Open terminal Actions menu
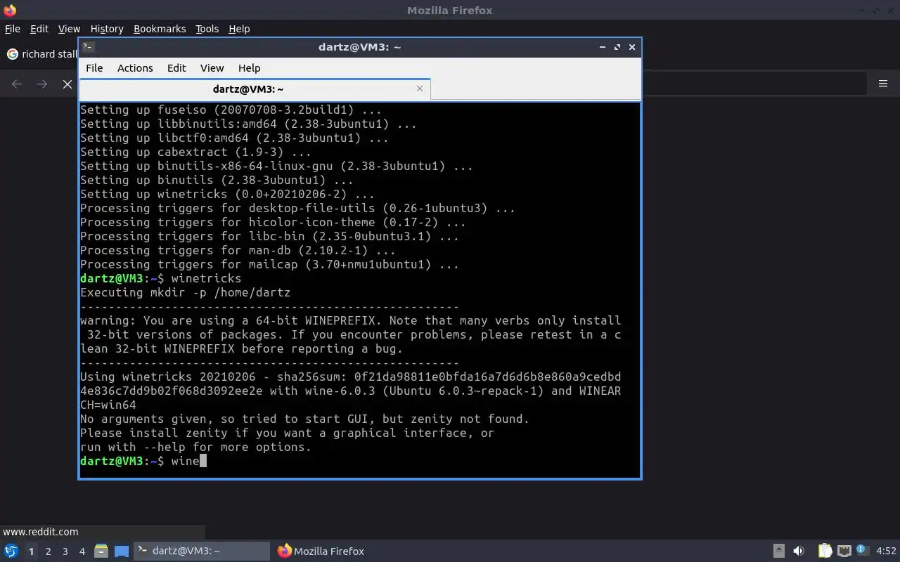900x562 pixels. [135, 68]
